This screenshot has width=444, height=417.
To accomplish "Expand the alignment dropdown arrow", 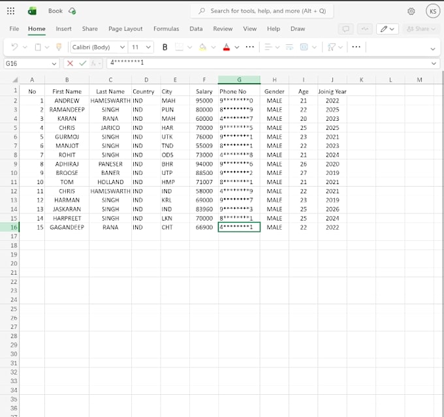I will [x=277, y=47].
